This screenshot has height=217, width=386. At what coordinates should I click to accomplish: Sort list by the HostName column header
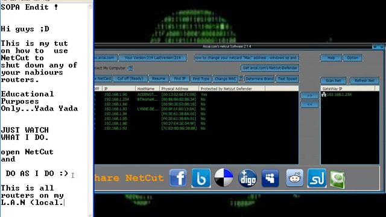(147, 89)
